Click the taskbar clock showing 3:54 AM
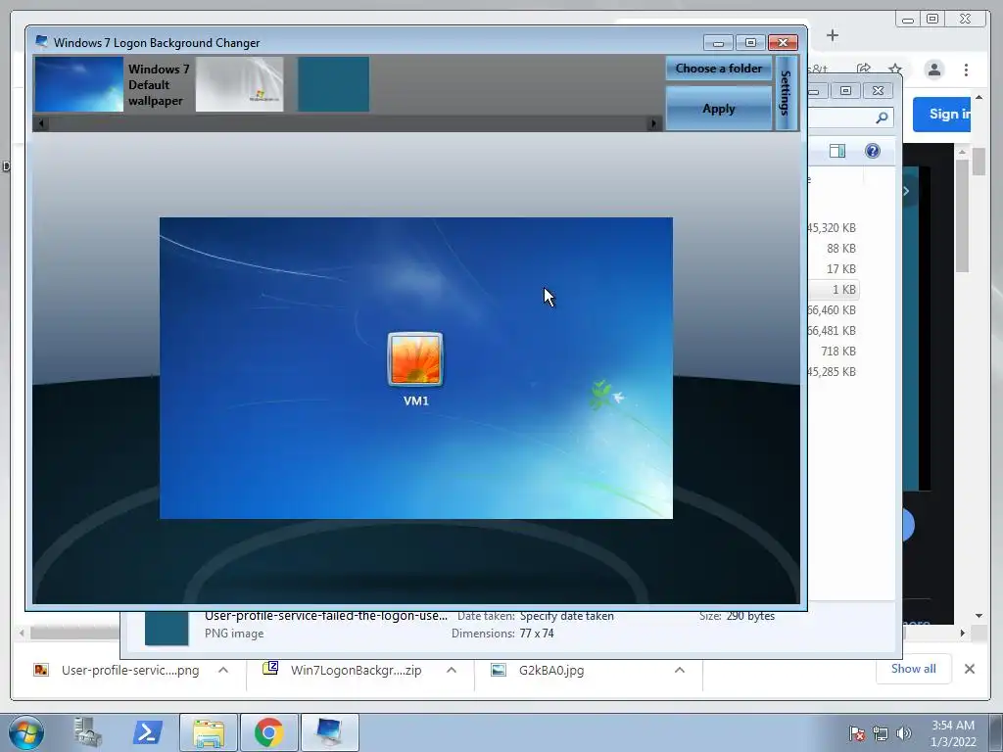 coord(952,733)
